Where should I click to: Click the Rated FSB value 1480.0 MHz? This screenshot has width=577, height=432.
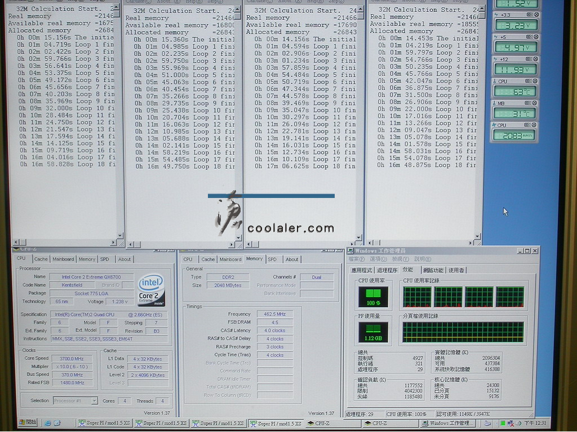tap(73, 382)
